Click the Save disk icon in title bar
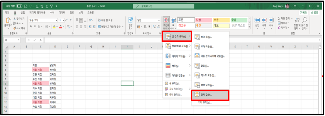The image size is (325, 116). click(26, 6)
